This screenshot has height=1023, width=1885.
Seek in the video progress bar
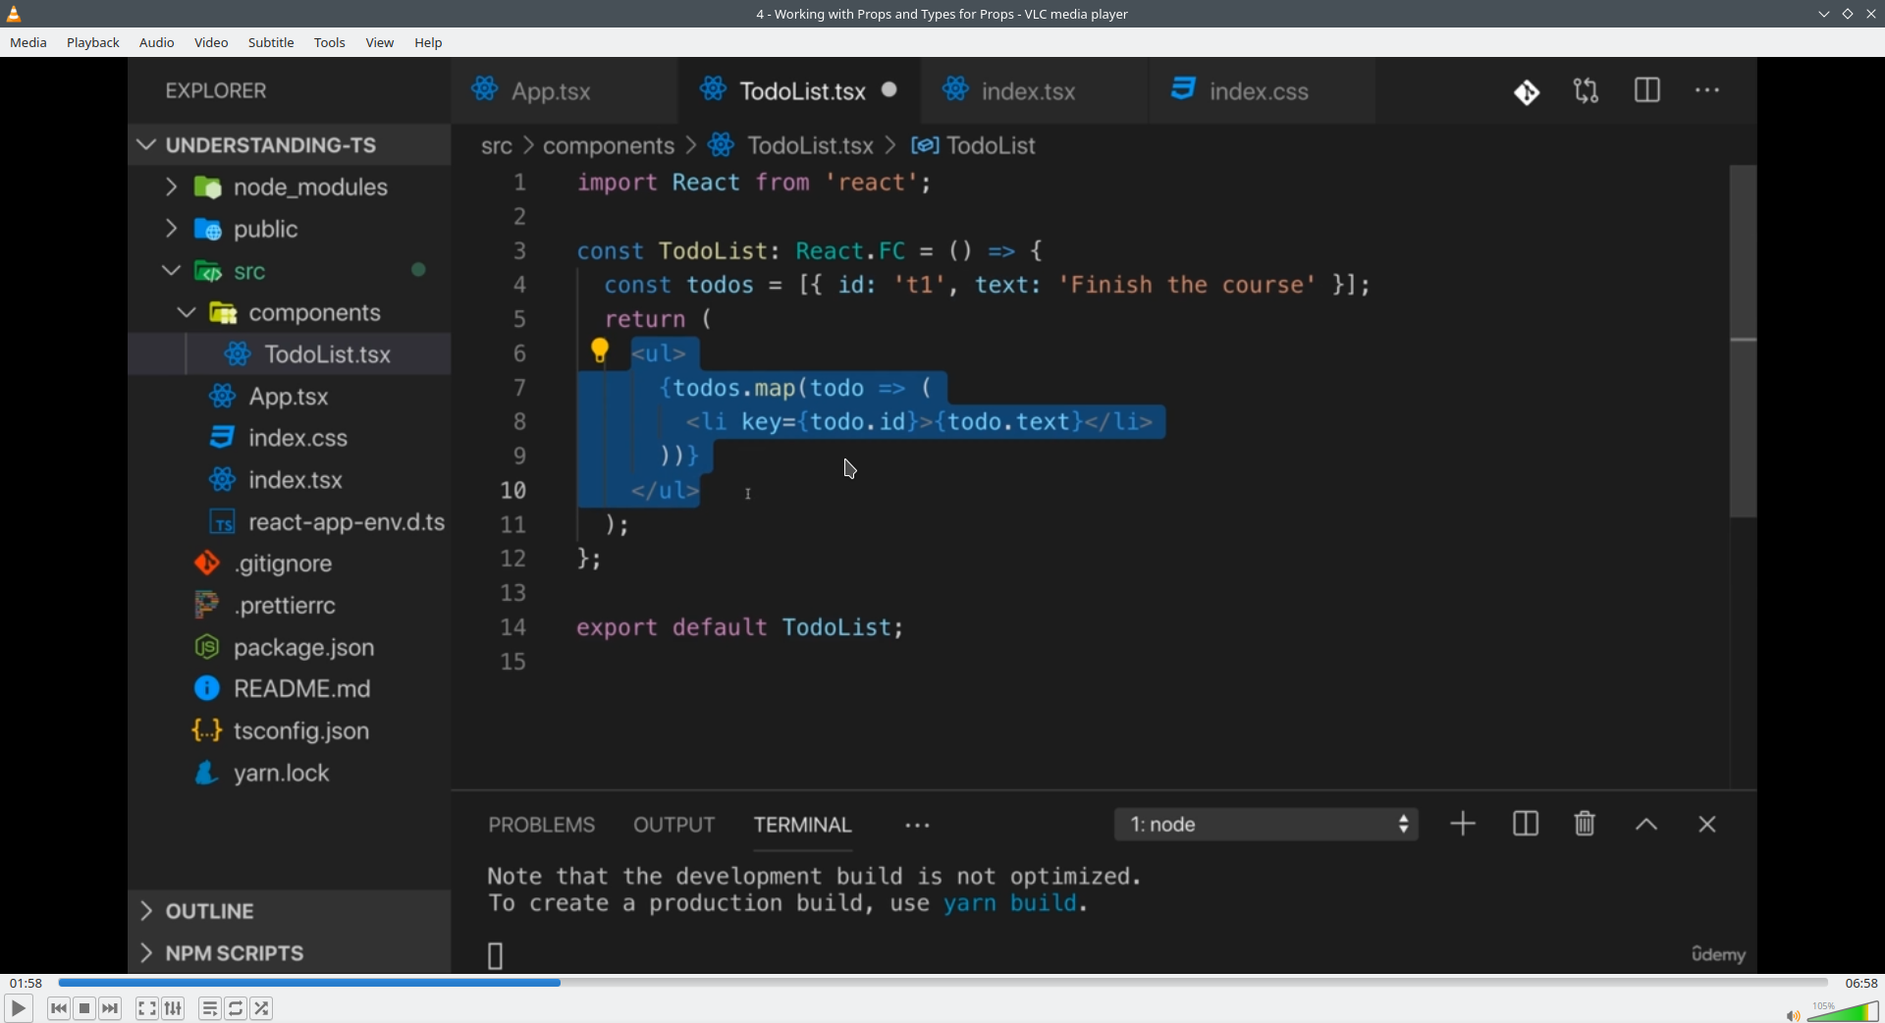942,983
